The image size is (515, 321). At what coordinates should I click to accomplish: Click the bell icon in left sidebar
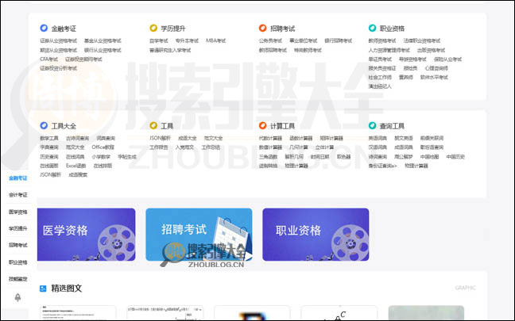[x=18, y=297]
